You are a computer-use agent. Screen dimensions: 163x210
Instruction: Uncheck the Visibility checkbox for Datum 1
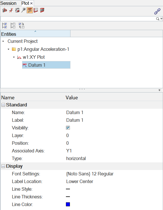coord(68,128)
